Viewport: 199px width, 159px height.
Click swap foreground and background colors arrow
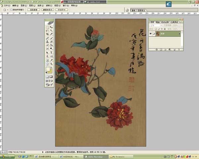[51, 68]
